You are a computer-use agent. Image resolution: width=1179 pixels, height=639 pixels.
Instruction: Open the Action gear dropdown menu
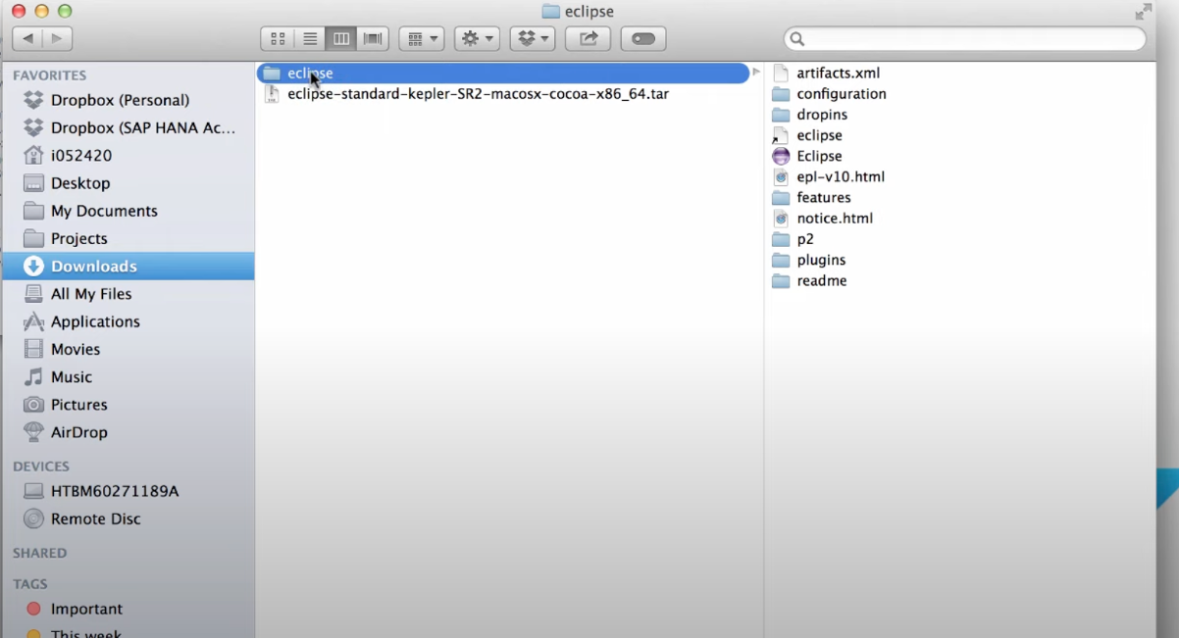tap(478, 39)
